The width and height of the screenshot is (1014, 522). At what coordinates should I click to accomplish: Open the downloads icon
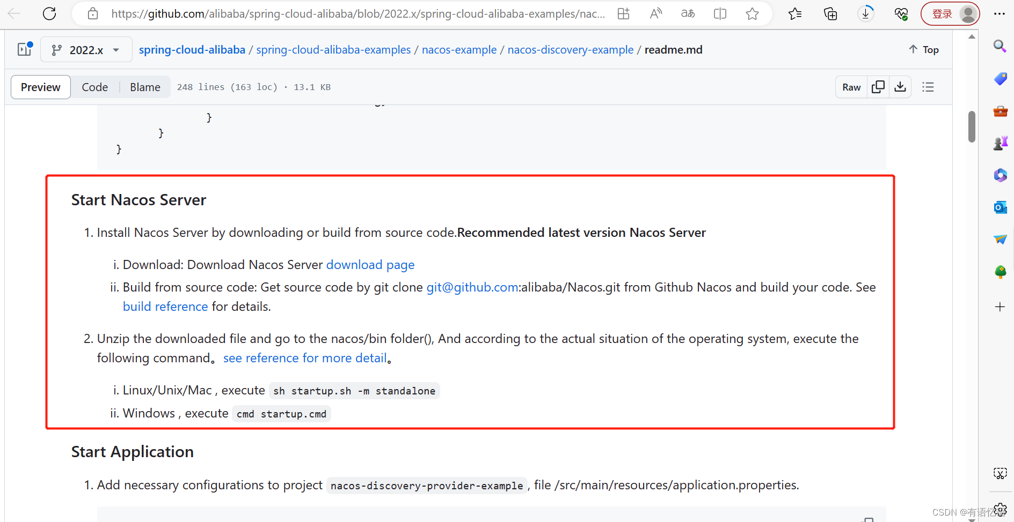pos(866,13)
